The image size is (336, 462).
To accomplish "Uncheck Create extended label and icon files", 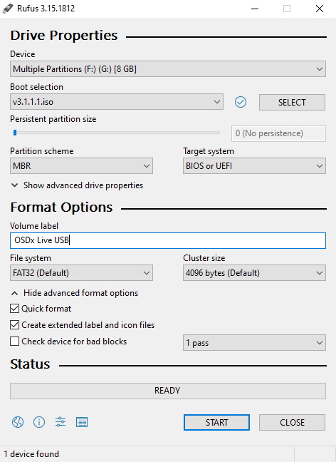I will (15, 325).
